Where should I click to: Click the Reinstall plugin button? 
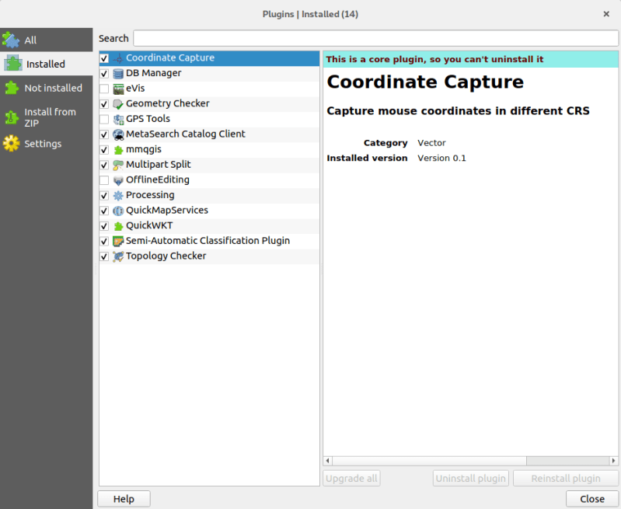tap(566, 478)
